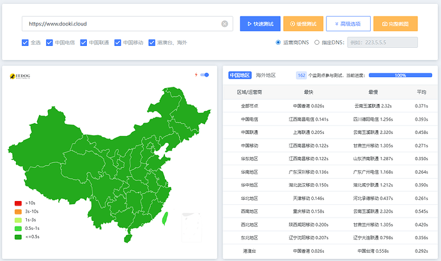
Task: Click 湖北武汉移动 0.150s cell
Action: [309, 185]
